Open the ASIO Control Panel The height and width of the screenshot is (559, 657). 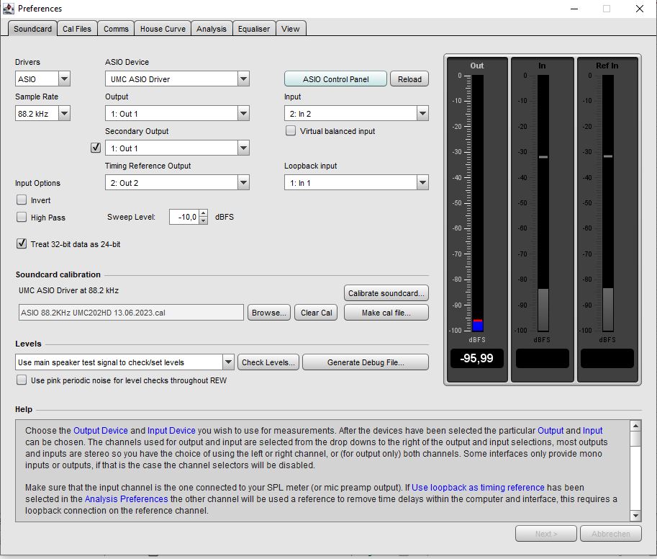tap(335, 79)
